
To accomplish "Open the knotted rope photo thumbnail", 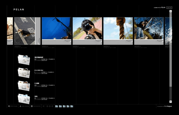I will 118,31.
